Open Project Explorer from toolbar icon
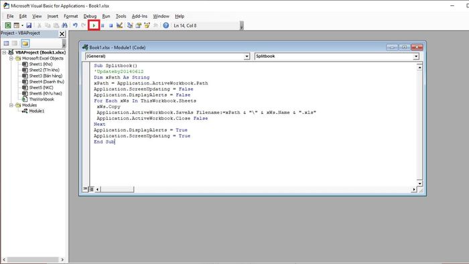The image size is (469, 264). coord(130,25)
